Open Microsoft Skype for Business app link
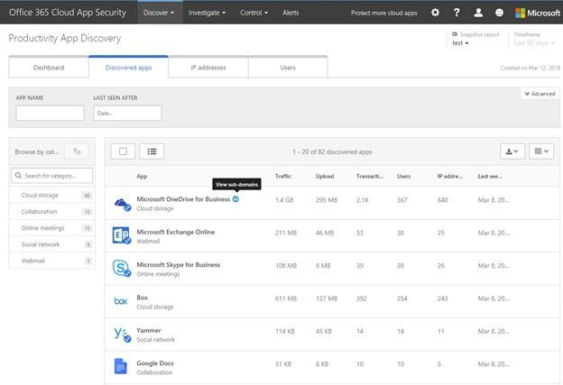 (179, 265)
